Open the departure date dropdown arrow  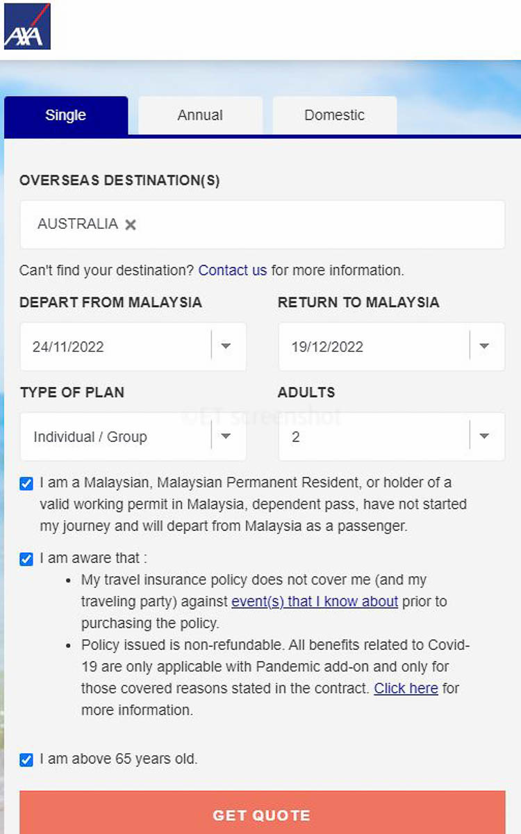226,346
